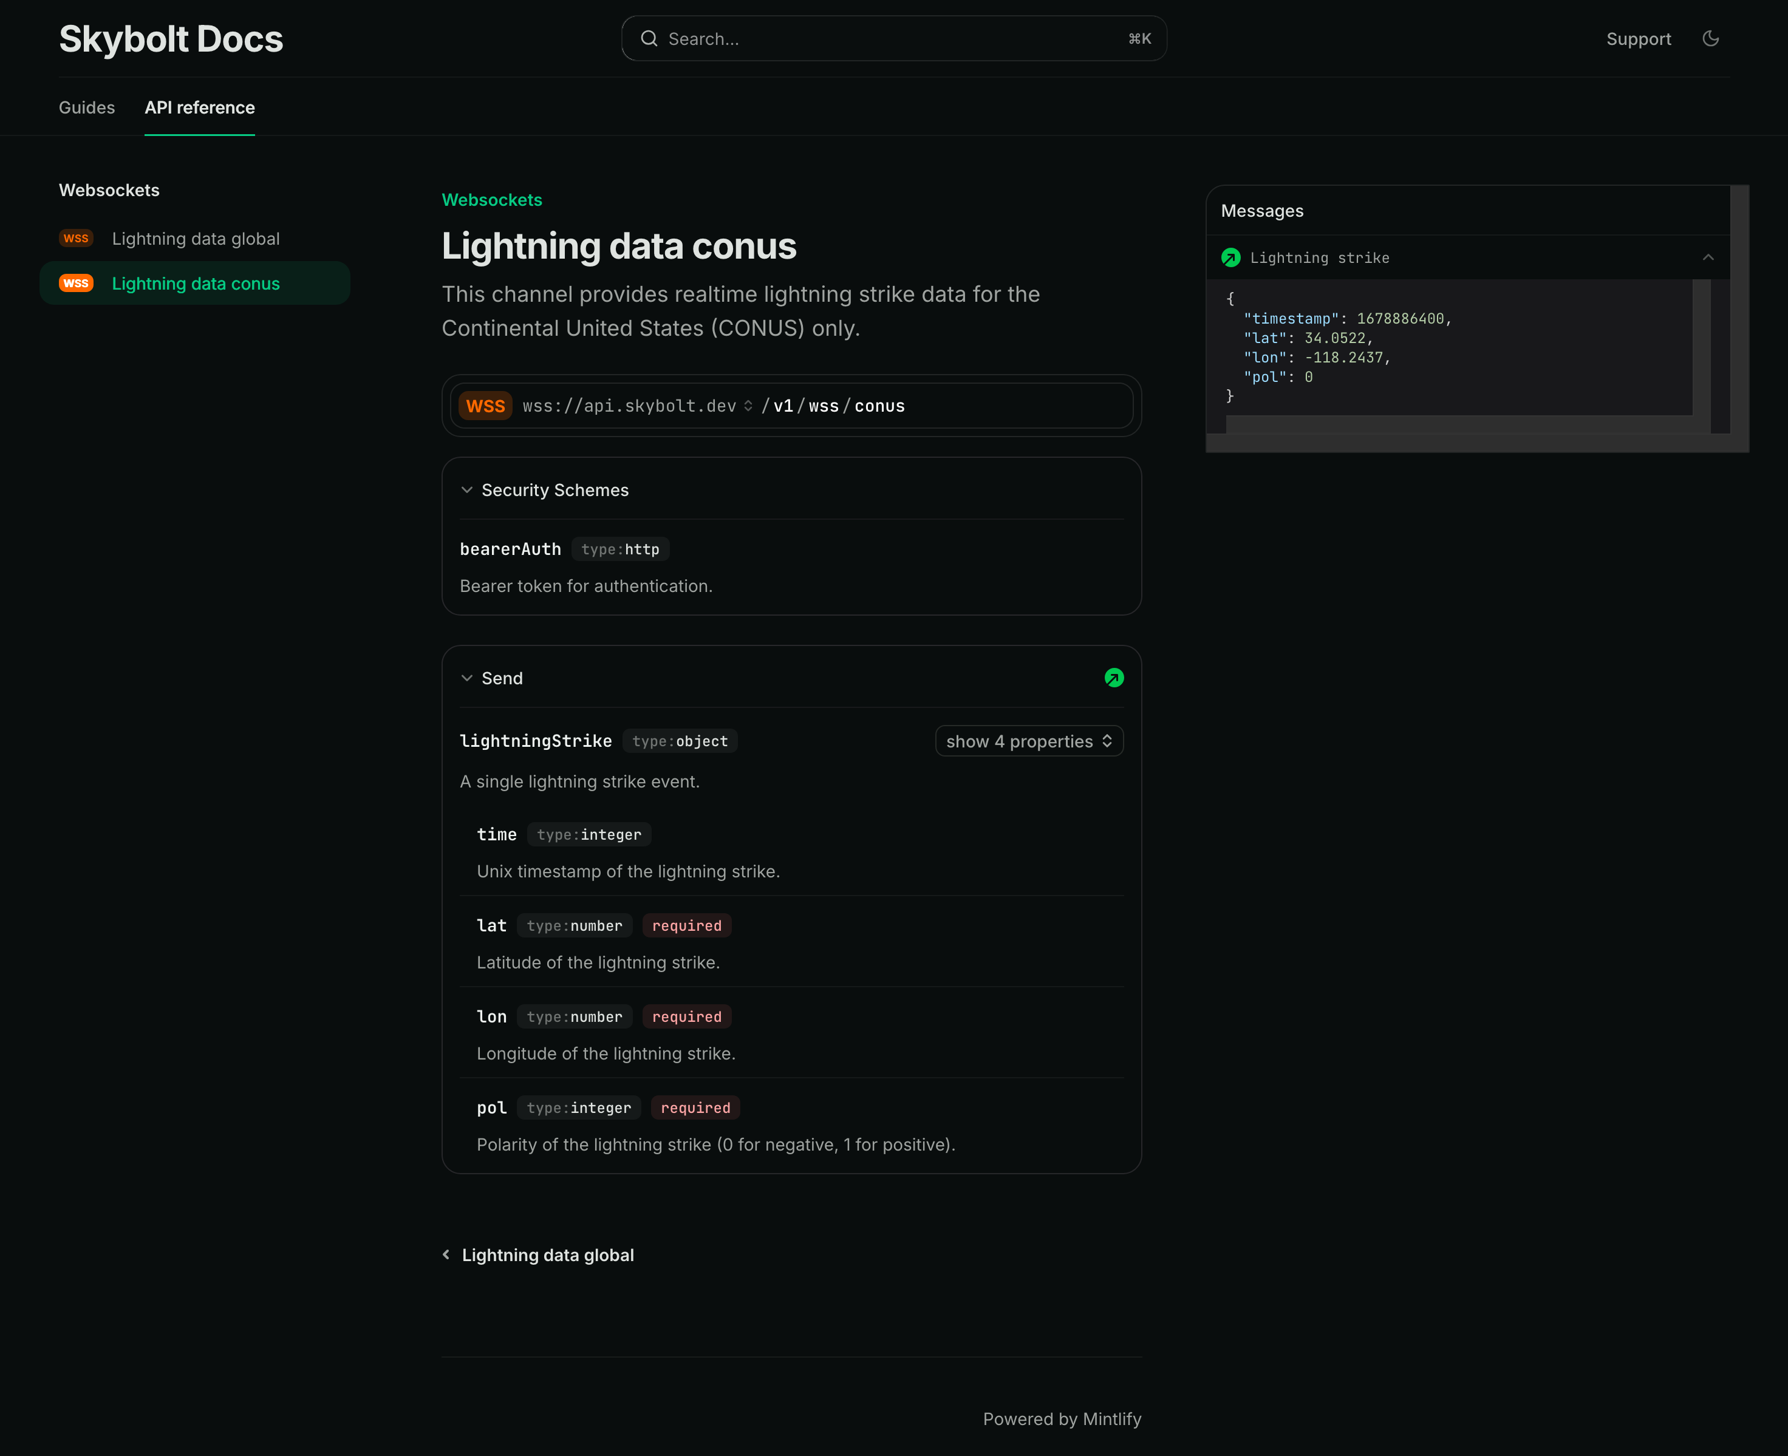Click the back chevron beside Lightning data global
This screenshot has width=1788, height=1456.
coord(446,1254)
